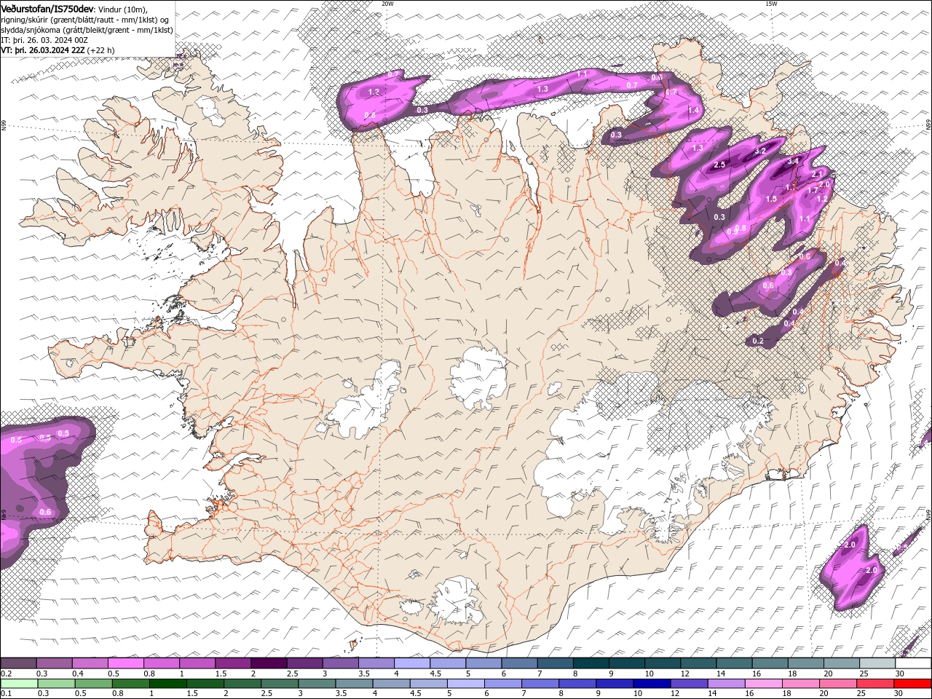Select the 2.1 precipitation label on the map
Screen dimensions: 932x699
[x=817, y=174]
